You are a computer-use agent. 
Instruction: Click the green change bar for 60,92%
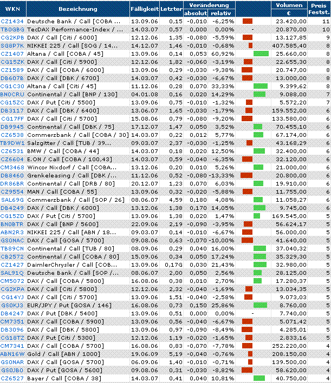click(261, 54)
